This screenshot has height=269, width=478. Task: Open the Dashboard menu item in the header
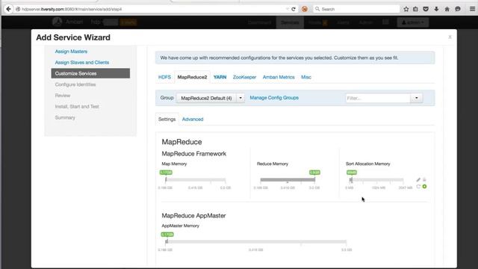(x=259, y=22)
